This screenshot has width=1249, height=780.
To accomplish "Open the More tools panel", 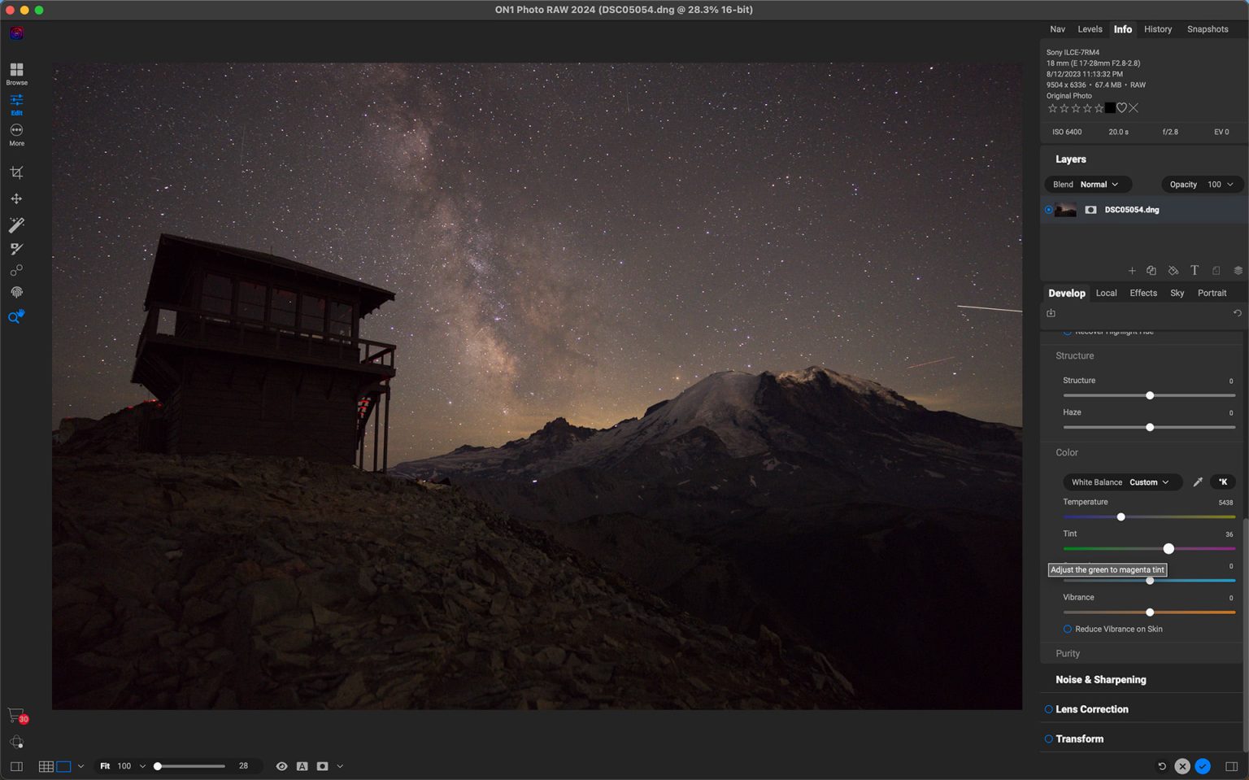I will point(16,134).
